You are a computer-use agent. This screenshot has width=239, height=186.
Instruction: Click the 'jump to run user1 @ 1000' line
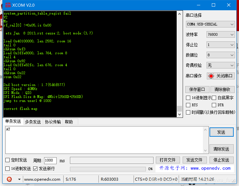tap(28, 101)
